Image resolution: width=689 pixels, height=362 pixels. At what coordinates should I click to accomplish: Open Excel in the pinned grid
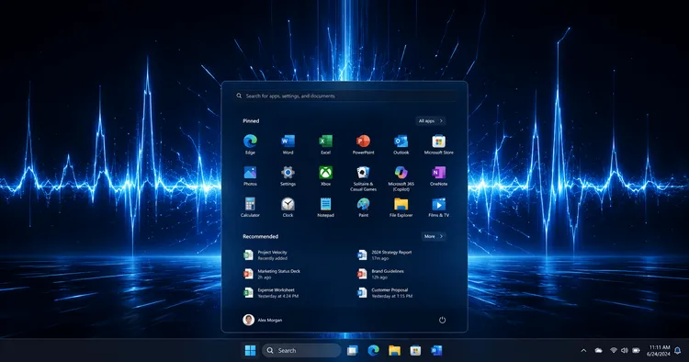click(325, 144)
